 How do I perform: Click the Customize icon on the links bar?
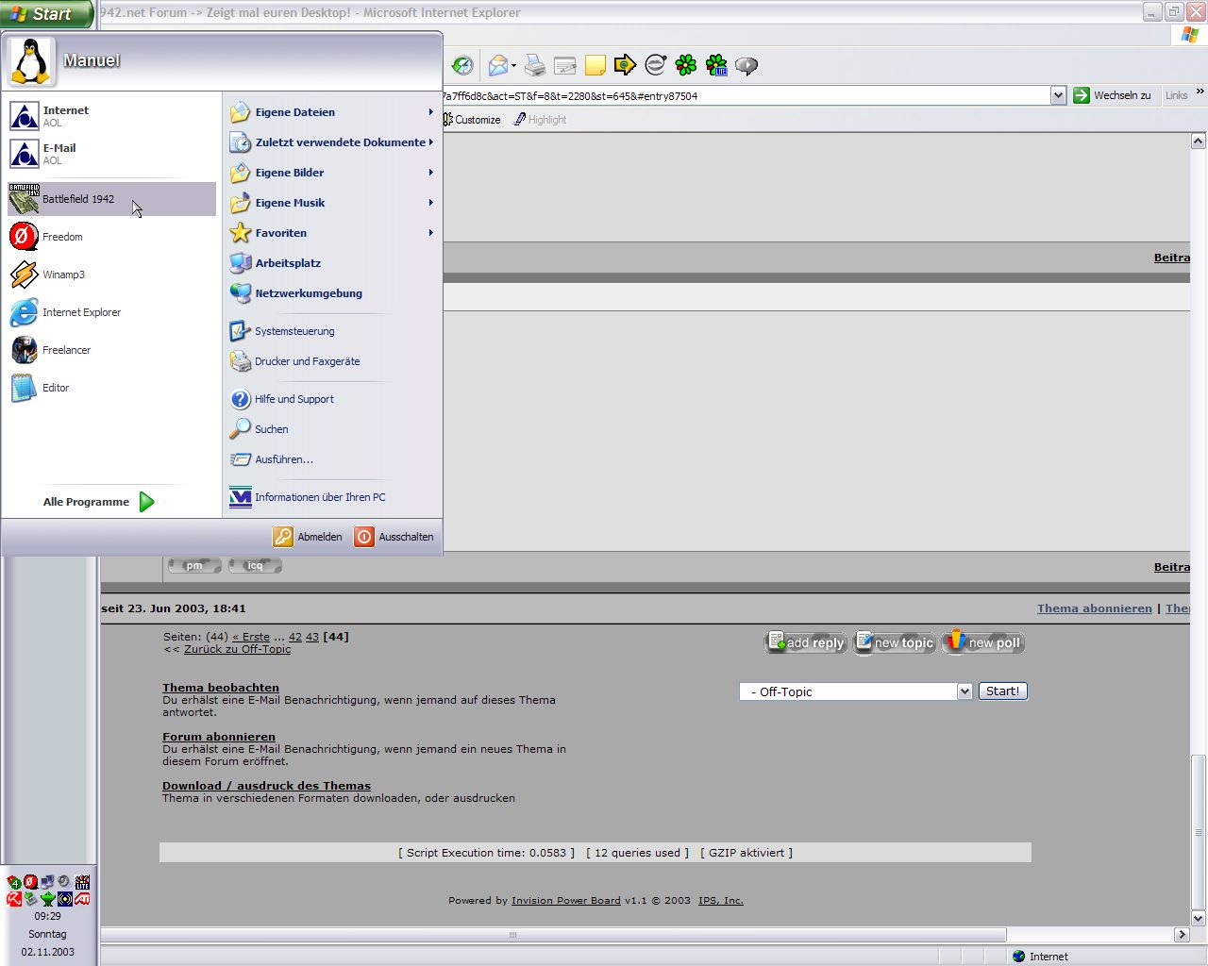point(447,120)
